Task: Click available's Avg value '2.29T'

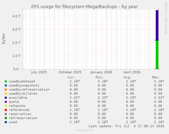Action: pyautogui.click(x=131, y=98)
